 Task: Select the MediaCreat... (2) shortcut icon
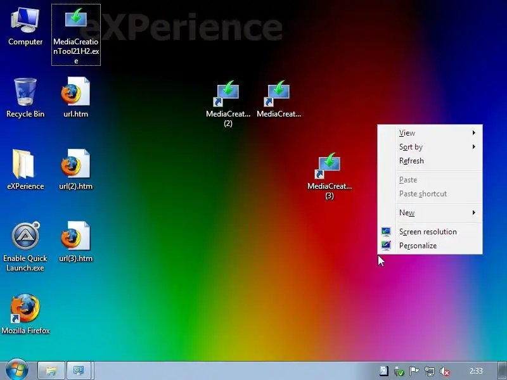(x=228, y=103)
